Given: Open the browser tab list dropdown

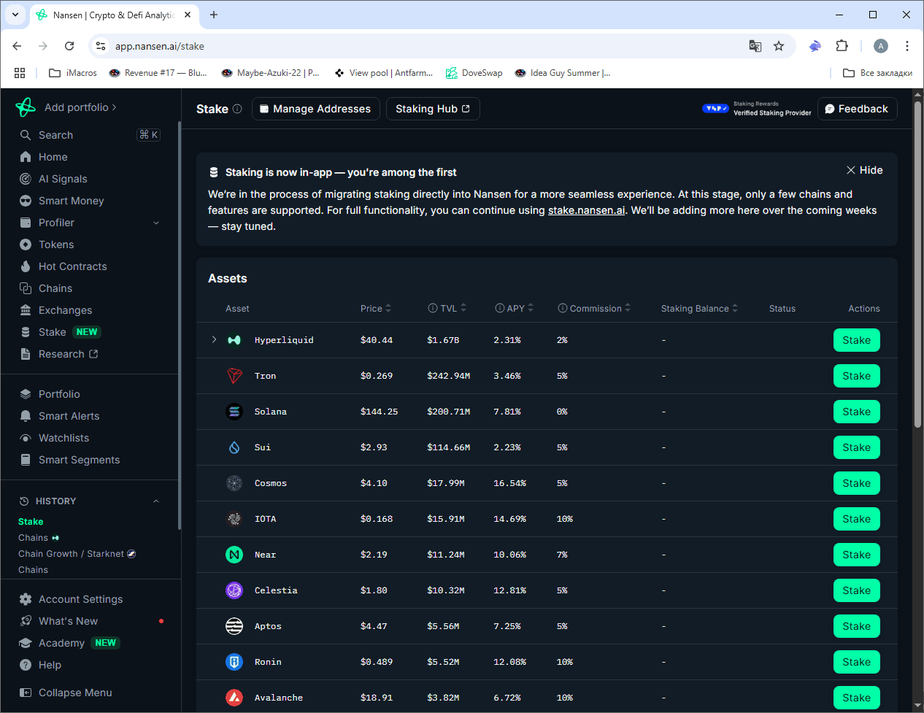Looking at the screenshot, I should (x=15, y=15).
